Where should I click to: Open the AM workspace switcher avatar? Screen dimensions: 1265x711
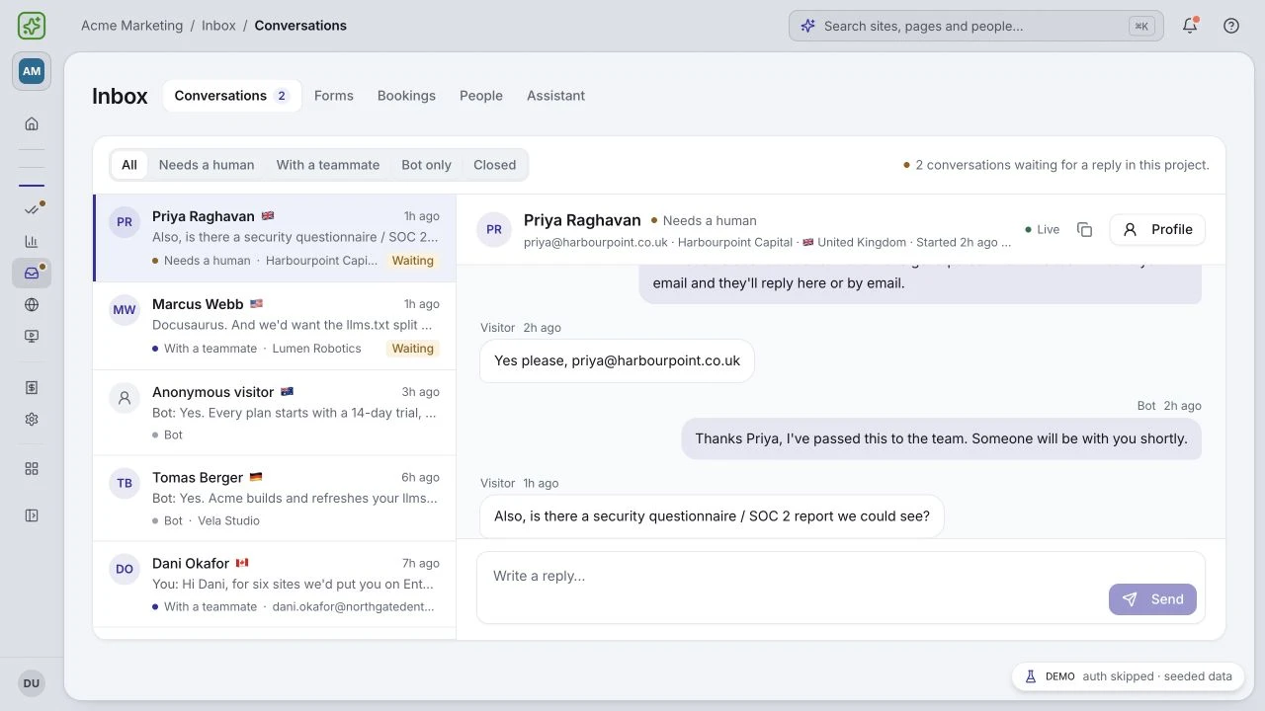click(32, 71)
